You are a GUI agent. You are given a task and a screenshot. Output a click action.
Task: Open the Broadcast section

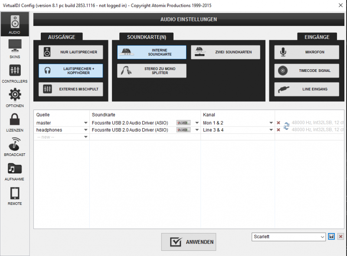pyautogui.click(x=15, y=147)
